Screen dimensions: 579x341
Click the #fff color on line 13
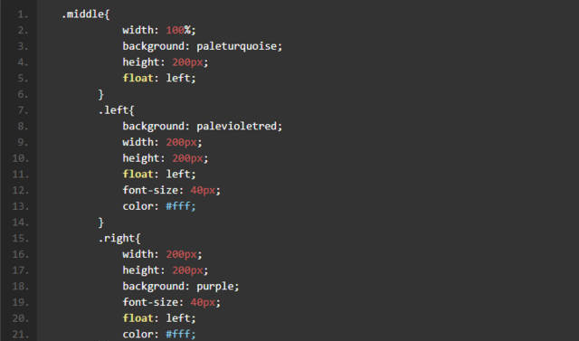(178, 206)
